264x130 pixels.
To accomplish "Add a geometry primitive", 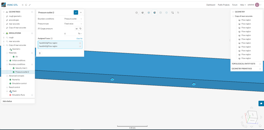I will pyautogui.click(x=260, y=69).
